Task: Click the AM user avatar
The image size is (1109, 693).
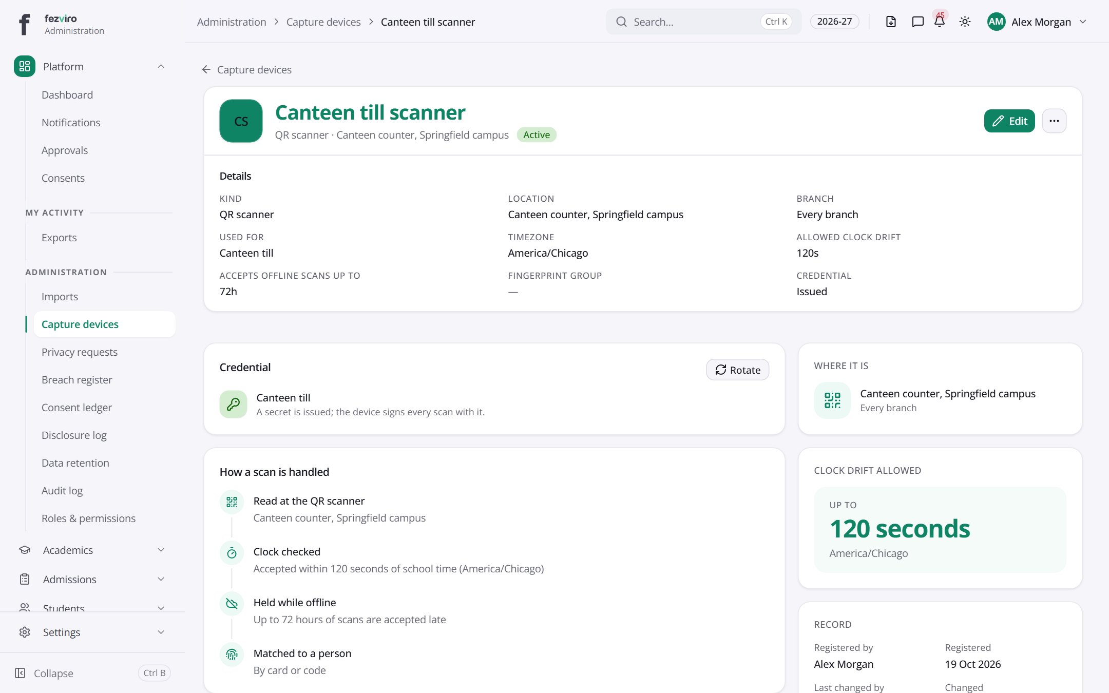Action: click(996, 22)
